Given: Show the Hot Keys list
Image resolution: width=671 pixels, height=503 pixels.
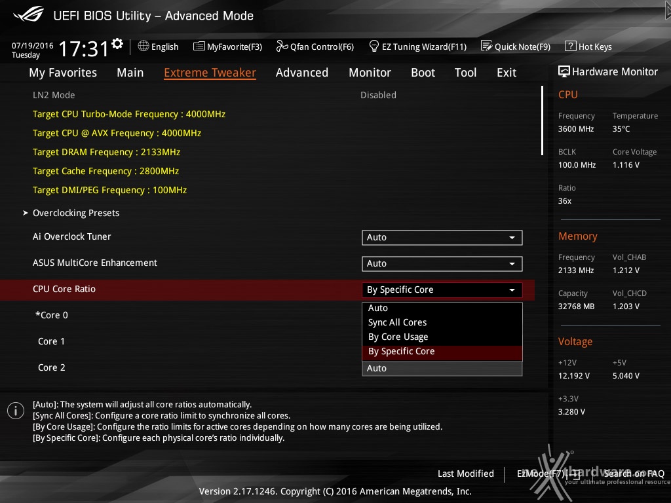Looking at the screenshot, I should point(588,47).
